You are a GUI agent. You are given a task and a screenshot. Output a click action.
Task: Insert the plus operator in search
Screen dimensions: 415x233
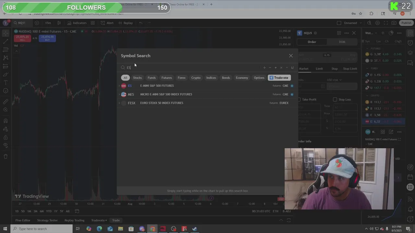(x=276, y=68)
